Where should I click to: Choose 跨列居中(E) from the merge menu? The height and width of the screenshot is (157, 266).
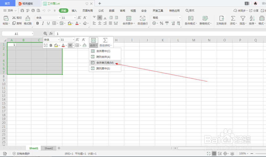(x=105, y=68)
